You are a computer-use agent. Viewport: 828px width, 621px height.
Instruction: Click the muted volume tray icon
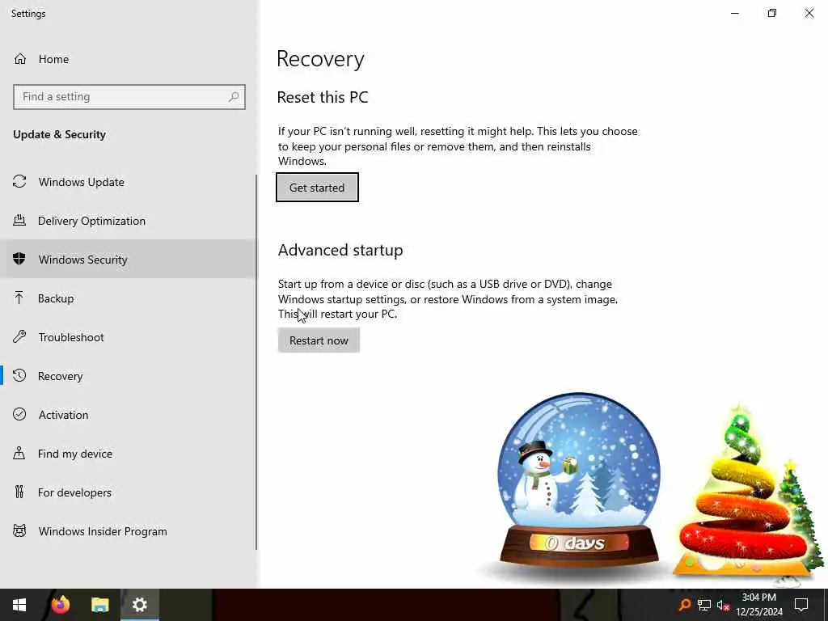723,605
